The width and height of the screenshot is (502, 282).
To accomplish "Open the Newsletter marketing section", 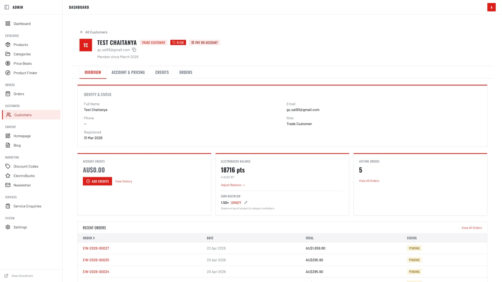I will tap(22, 185).
